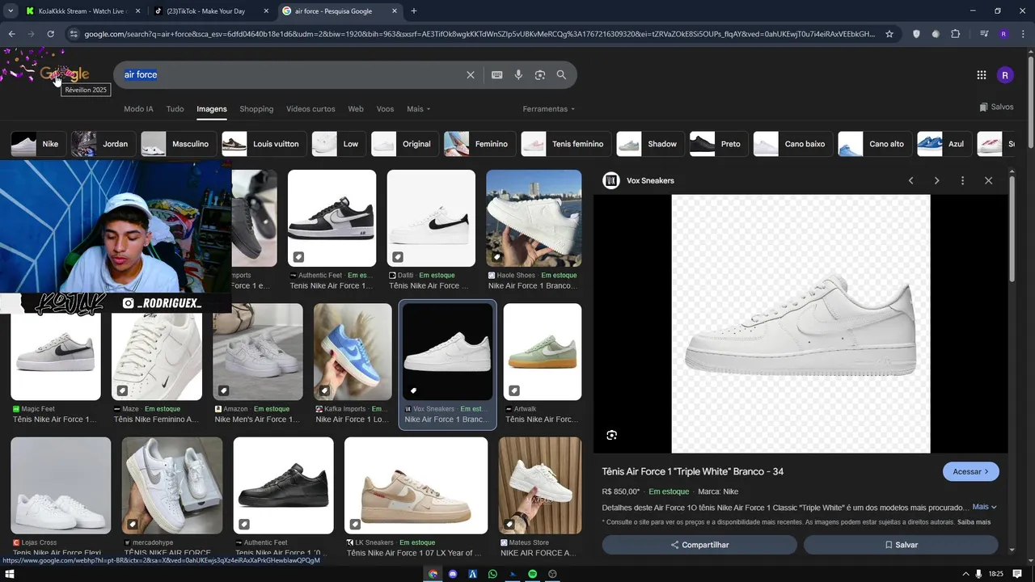Apply the Cano alto filter chip
The width and height of the screenshot is (1035, 582).
[874, 144]
